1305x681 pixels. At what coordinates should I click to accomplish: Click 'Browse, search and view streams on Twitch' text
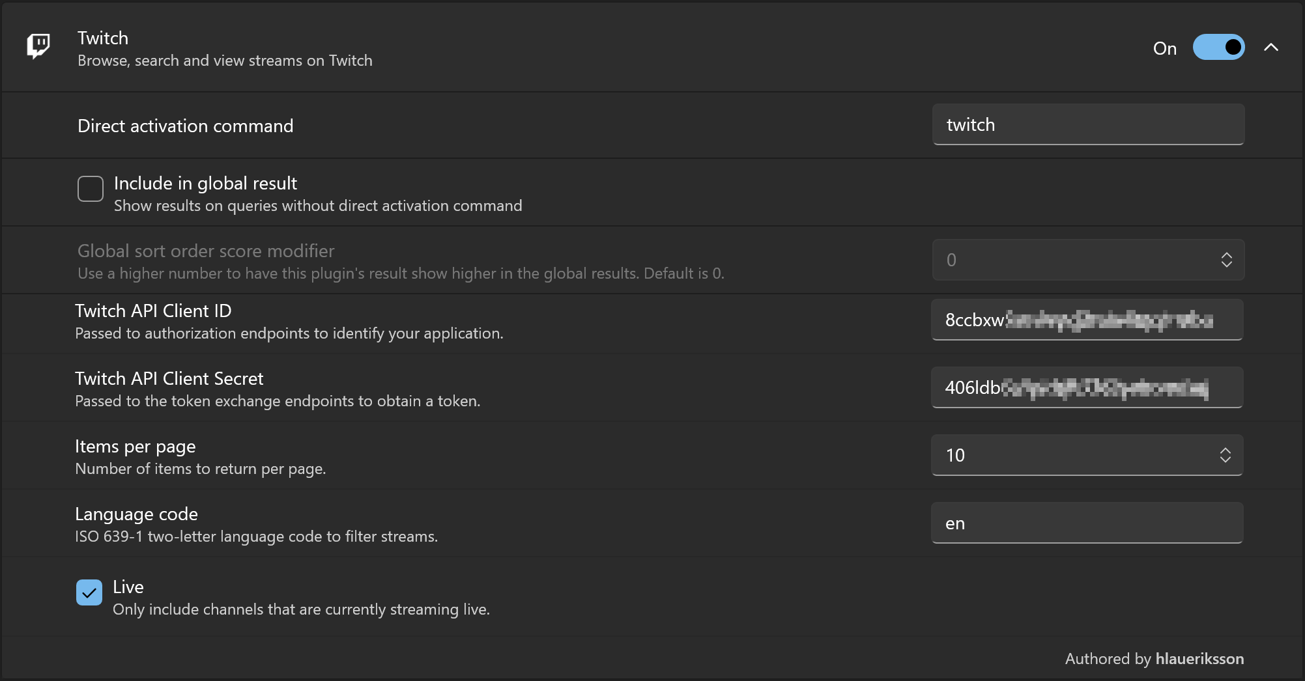tap(225, 61)
